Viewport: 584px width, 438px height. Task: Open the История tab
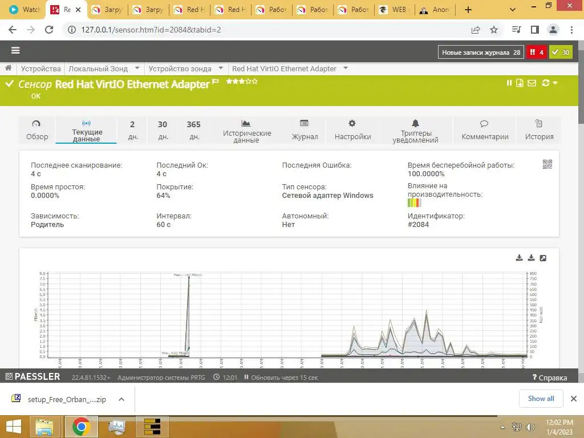539,130
